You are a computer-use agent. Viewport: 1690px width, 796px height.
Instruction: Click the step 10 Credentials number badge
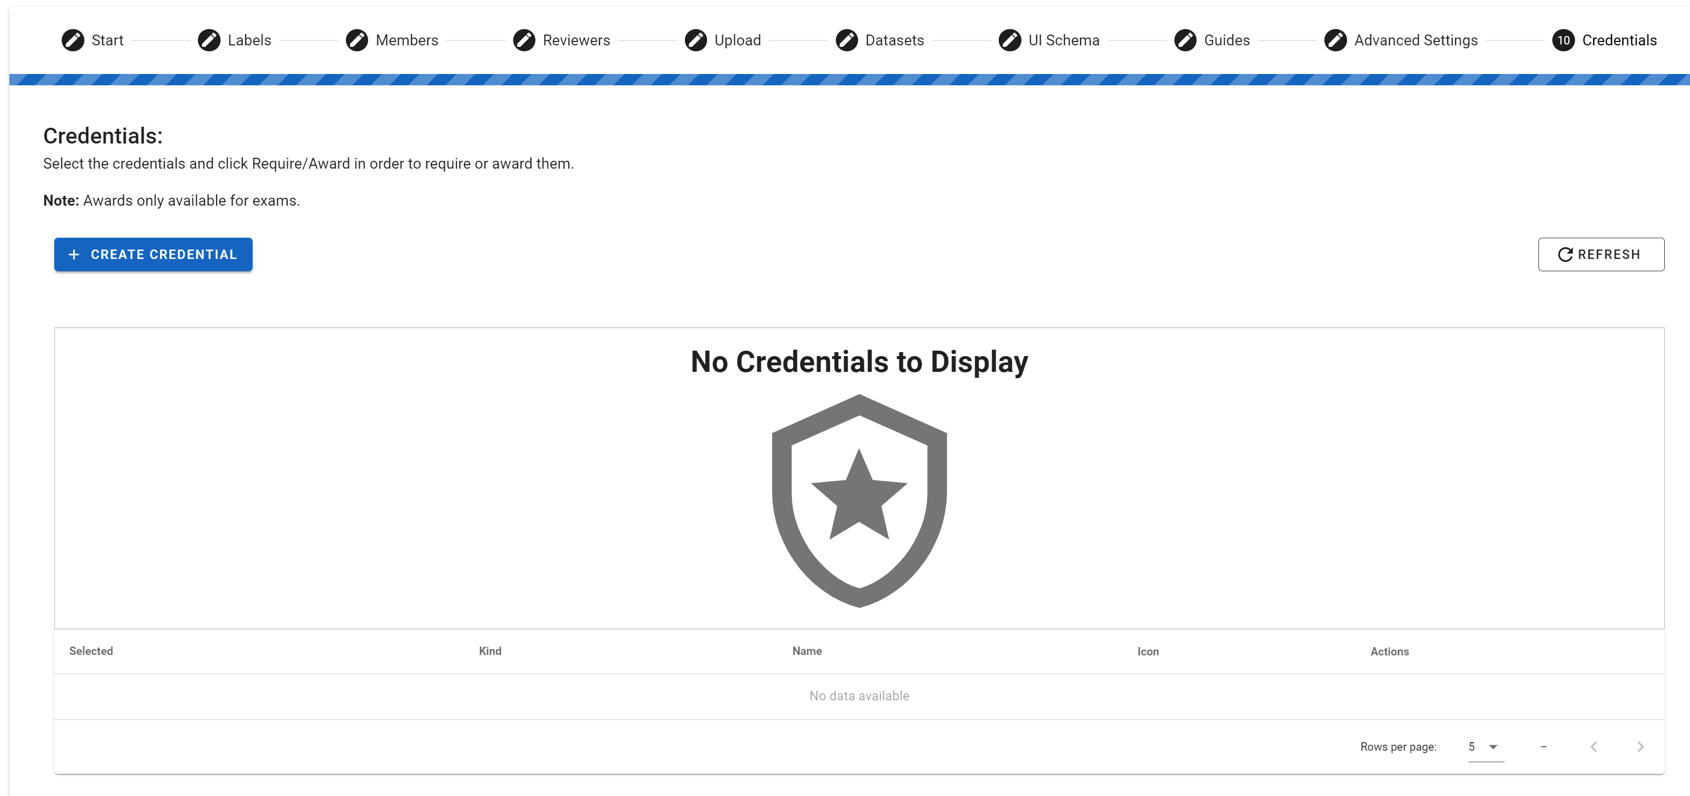1563,40
